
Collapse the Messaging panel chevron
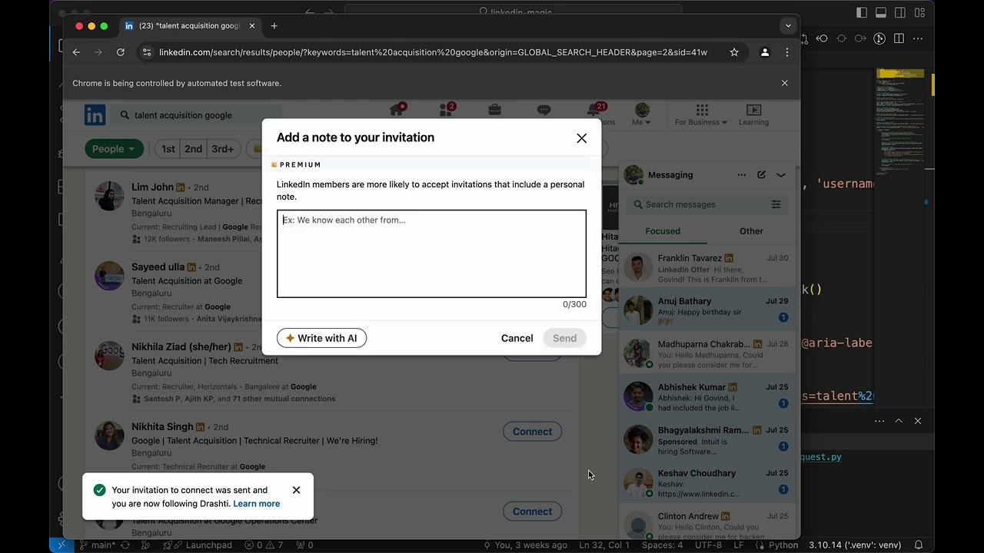pos(780,174)
